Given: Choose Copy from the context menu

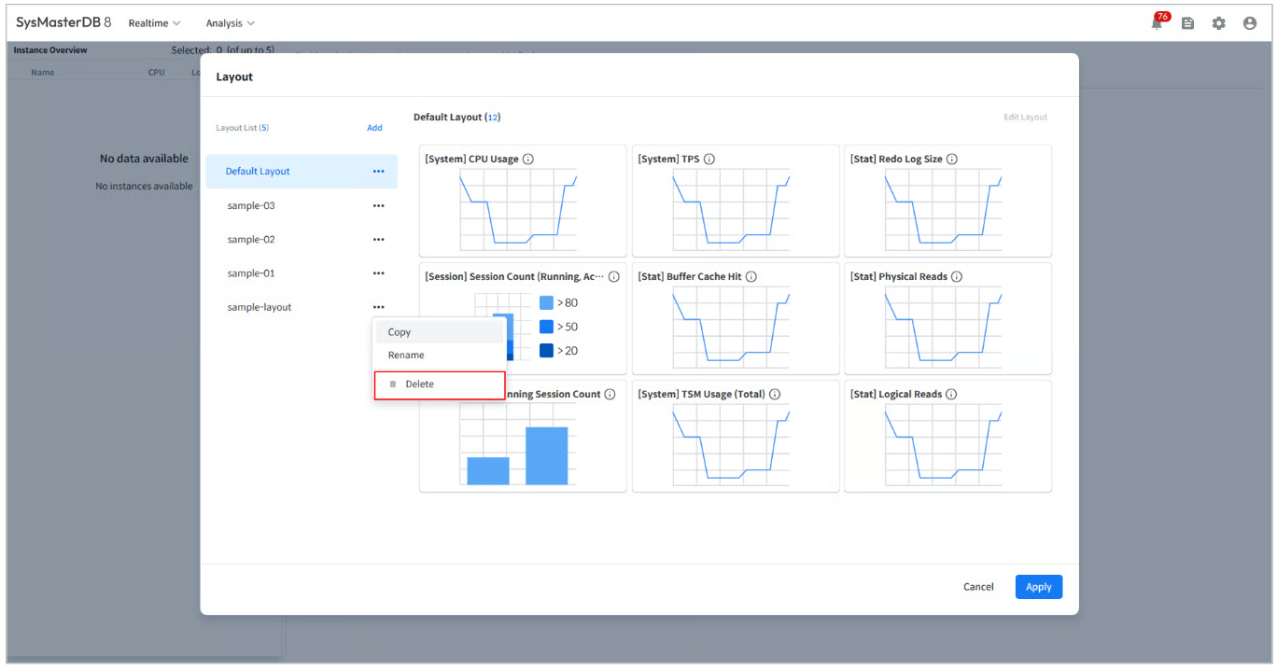Looking at the screenshot, I should 400,332.
